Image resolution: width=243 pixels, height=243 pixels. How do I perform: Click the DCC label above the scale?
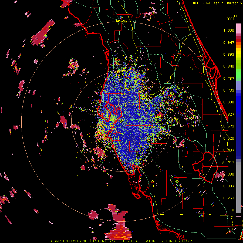pos(237,16)
